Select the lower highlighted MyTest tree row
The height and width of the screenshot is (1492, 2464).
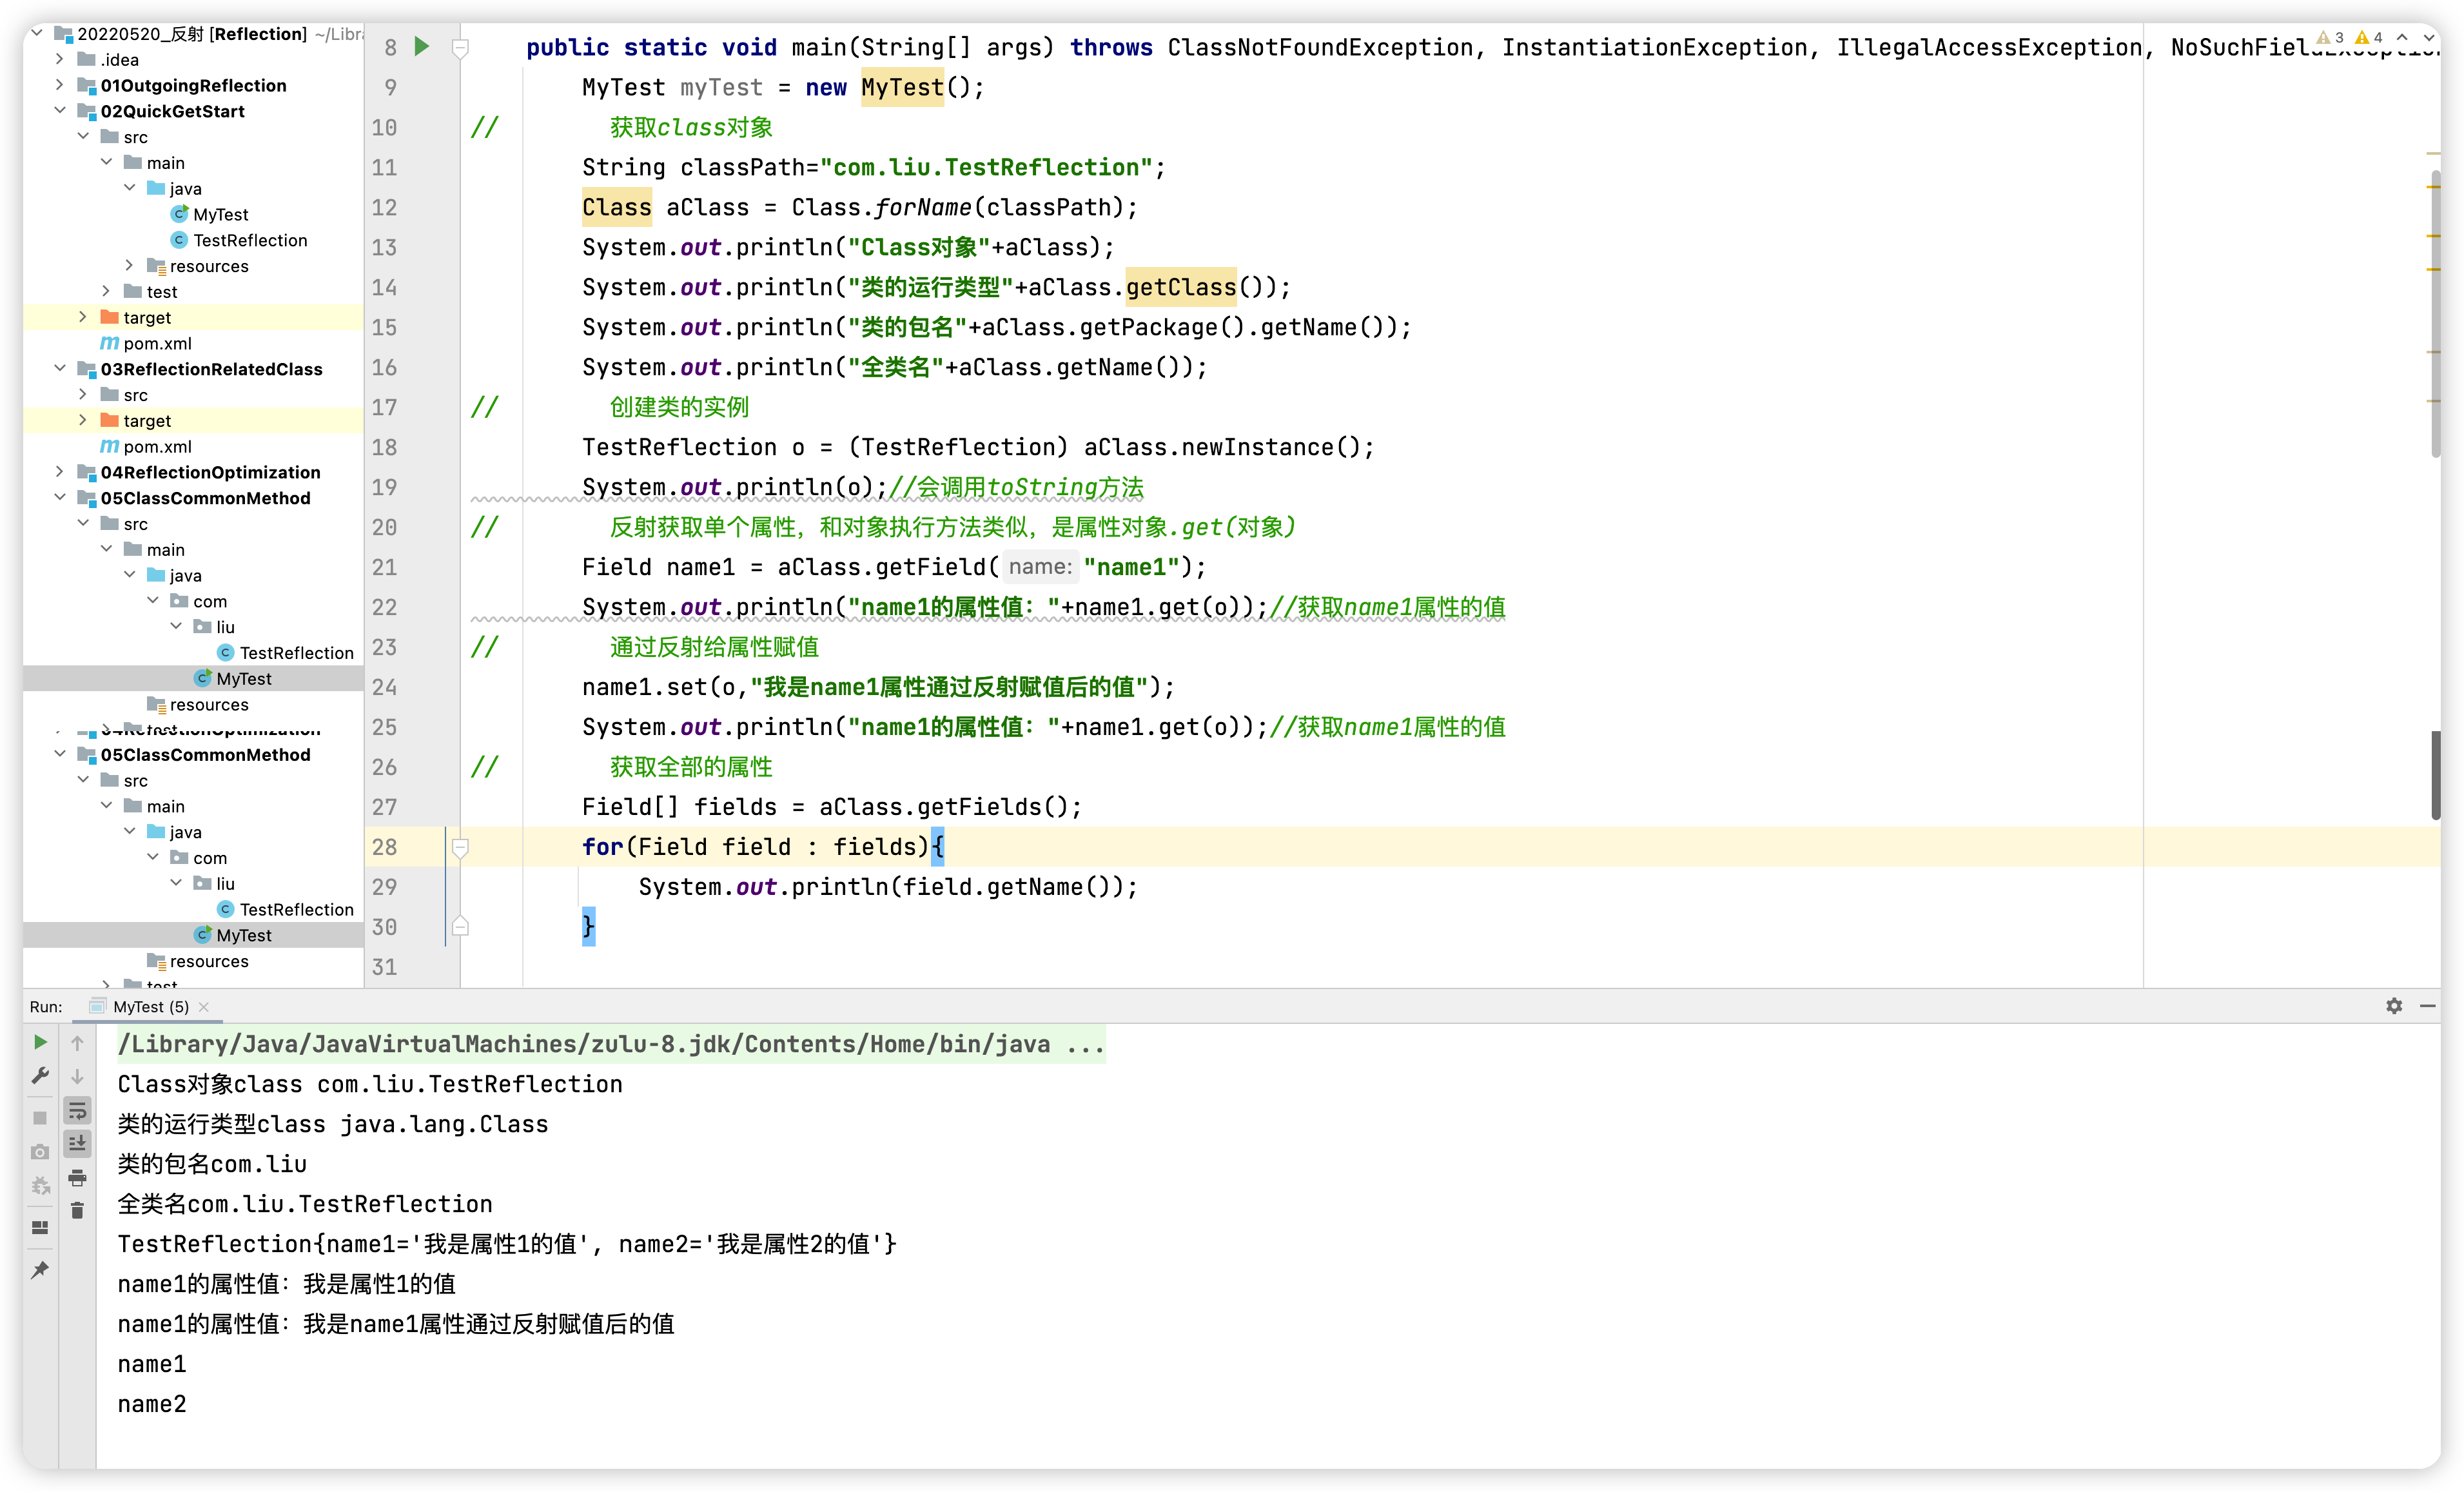click(x=193, y=935)
